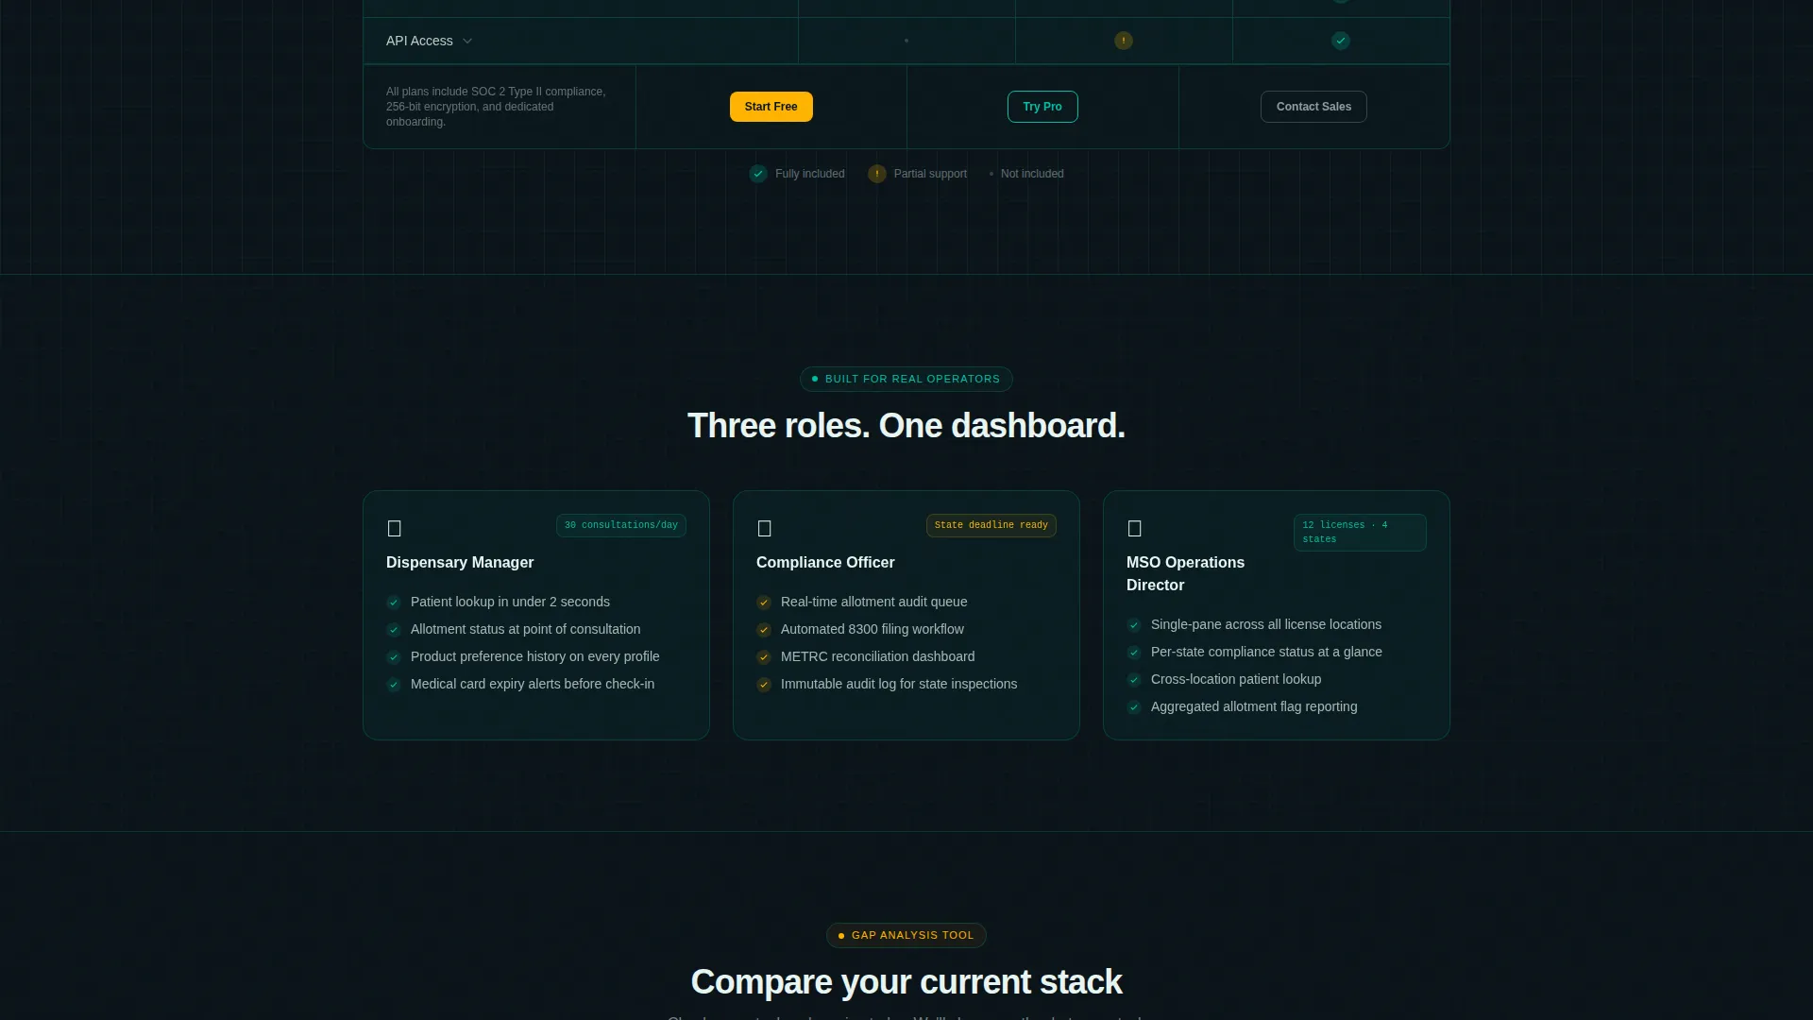The width and height of the screenshot is (1813, 1020).
Task: Click checkmark beside 'Automated 8300 filing workflow'
Action: pyautogui.click(x=764, y=630)
